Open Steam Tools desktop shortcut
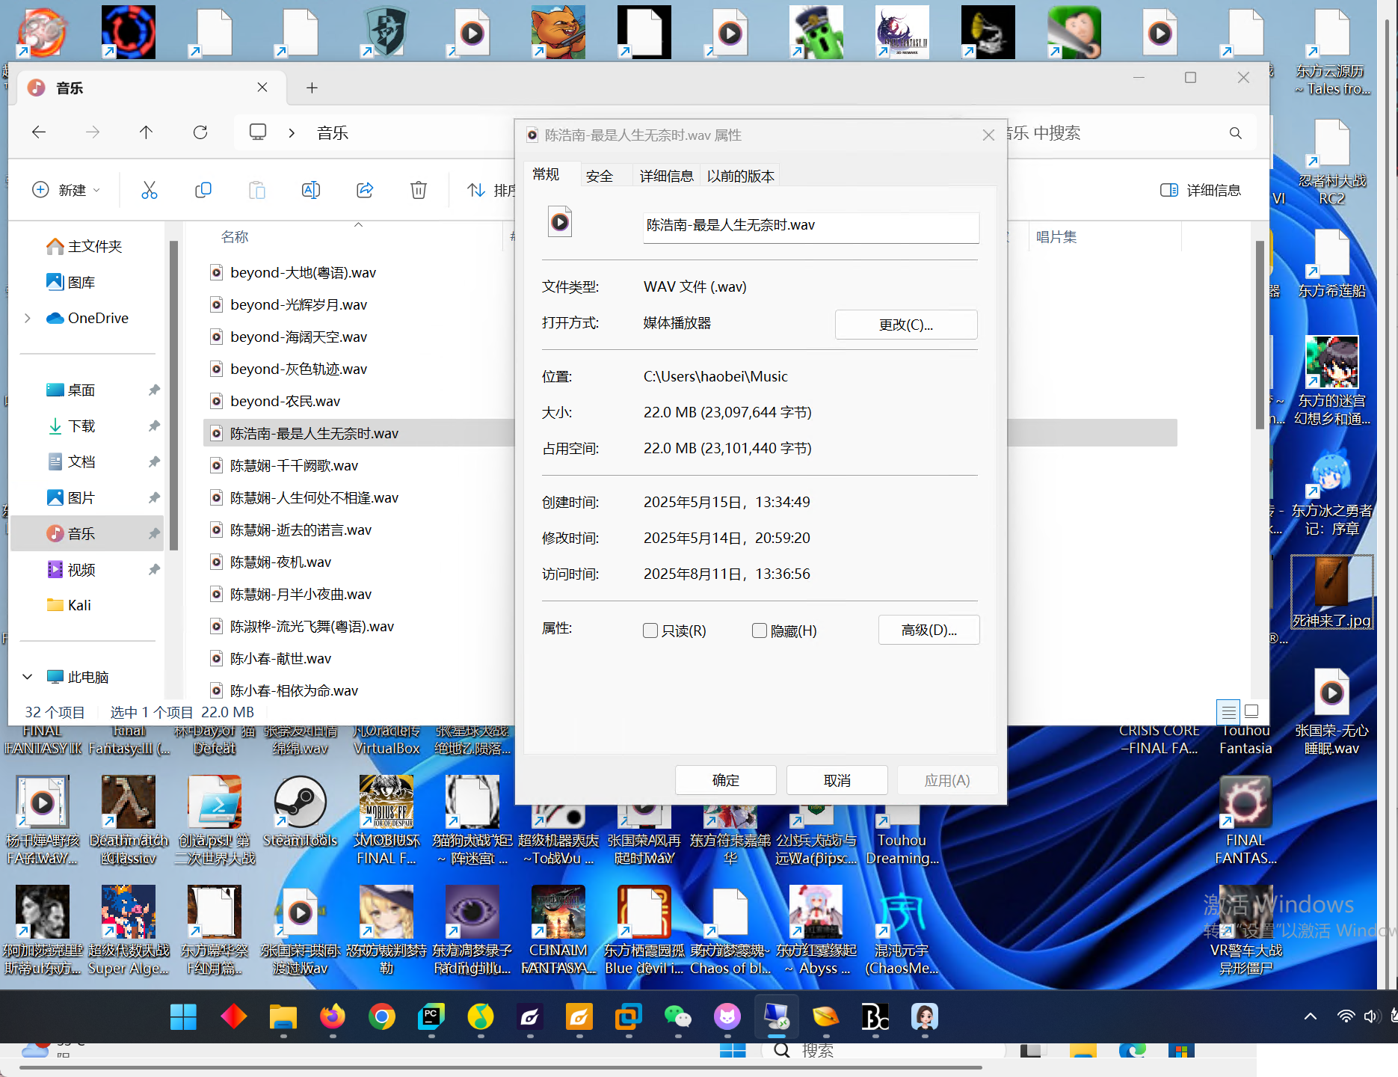 tap(301, 811)
